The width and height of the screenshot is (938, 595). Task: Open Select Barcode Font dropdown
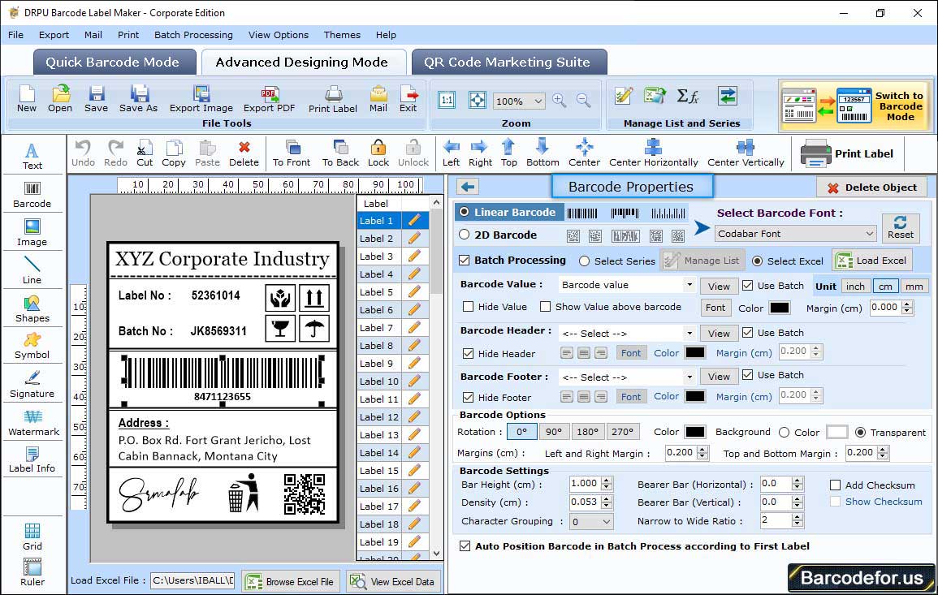(x=795, y=234)
